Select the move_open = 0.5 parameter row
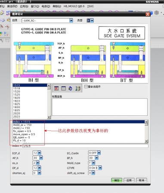Viewport: 164px width, 193px height. point(79,134)
